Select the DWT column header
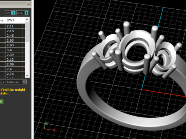The width and height of the screenshot is (186, 139). pyautogui.click(x=13, y=20)
